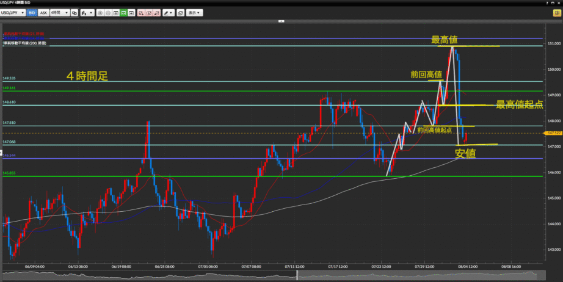Image resolution: width=563 pixels, height=282 pixels.
Task: Select the blue moving average legend label
Action: point(24,38)
